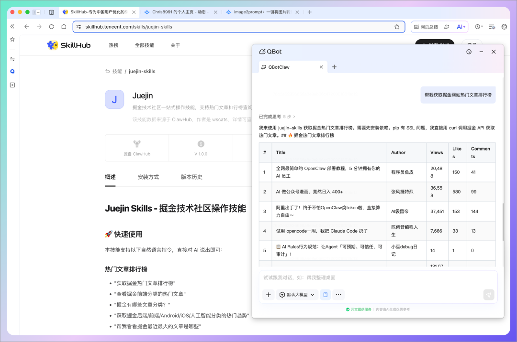Open the QBot chat history clock icon
Viewport: 517px width, 342px height.
[x=469, y=52]
